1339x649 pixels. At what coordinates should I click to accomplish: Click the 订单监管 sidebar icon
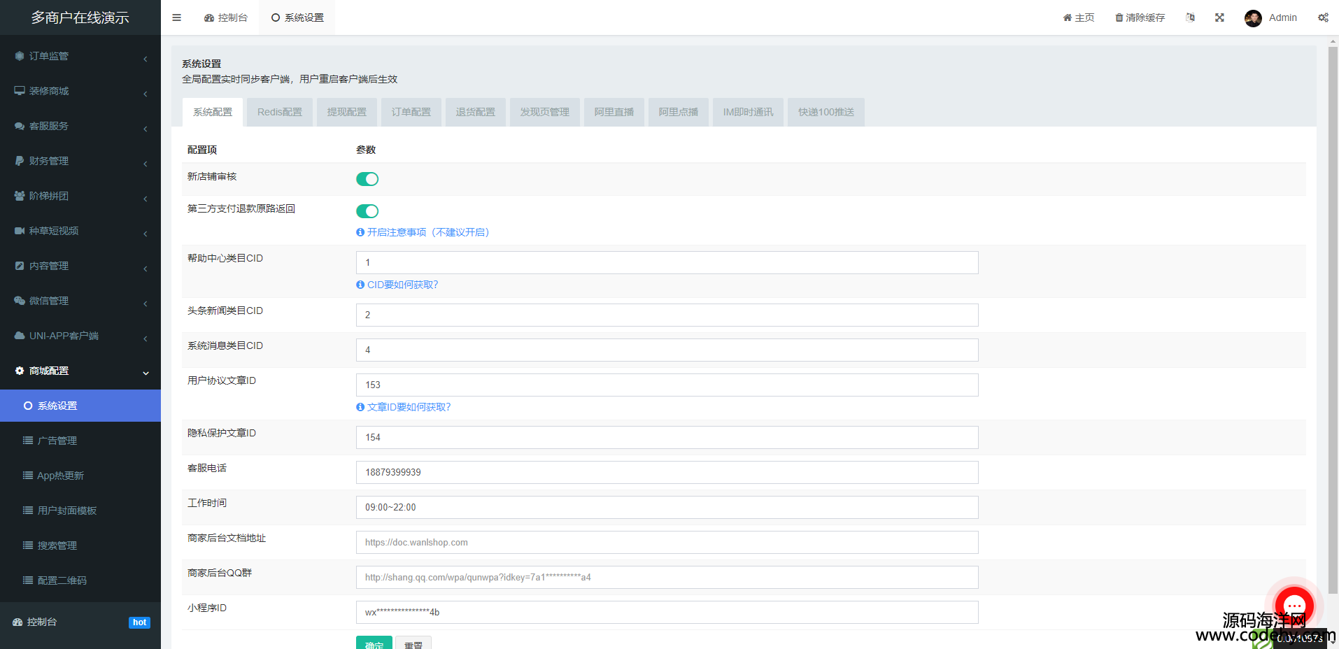[20, 56]
